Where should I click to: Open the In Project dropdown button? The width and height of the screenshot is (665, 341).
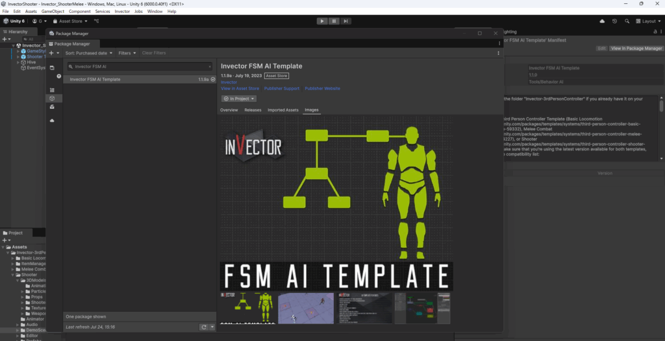pyautogui.click(x=239, y=99)
